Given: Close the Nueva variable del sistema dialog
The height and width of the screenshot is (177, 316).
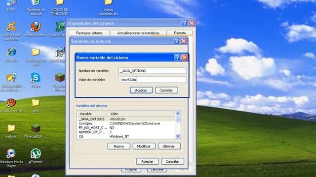Looking at the screenshot, I should (184, 58).
